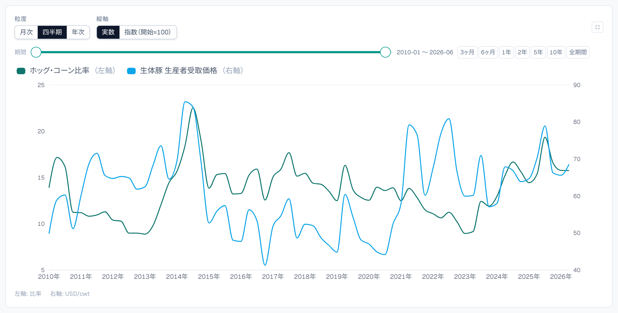Set period range to 1年

[507, 52]
